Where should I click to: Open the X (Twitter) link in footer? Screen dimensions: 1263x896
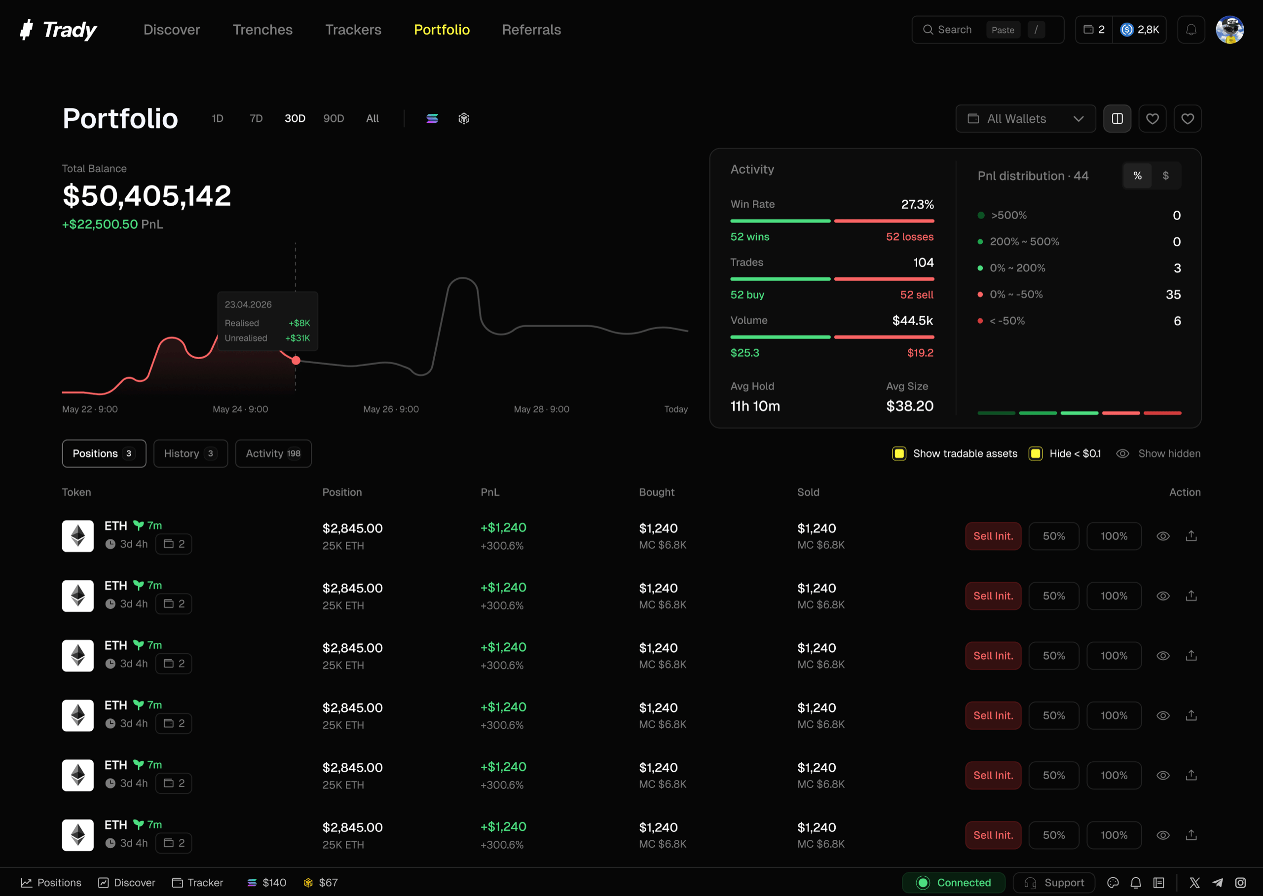(x=1194, y=882)
